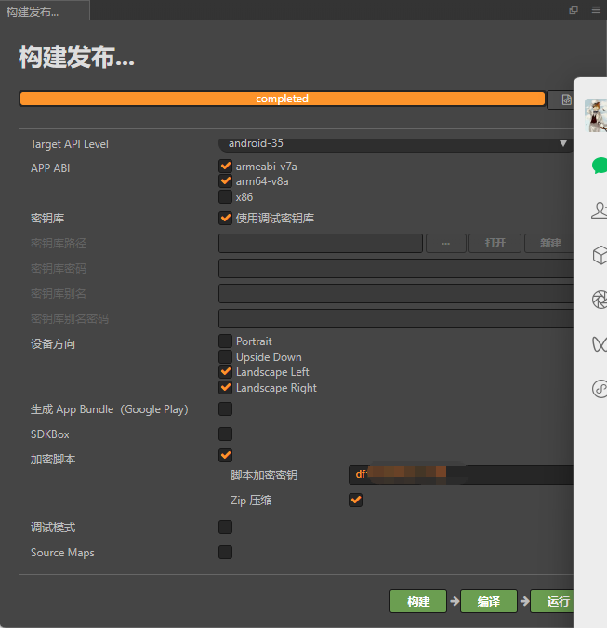Enable SDKBox checkbox
Viewport: 607px width, 628px height.
tap(225, 434)
